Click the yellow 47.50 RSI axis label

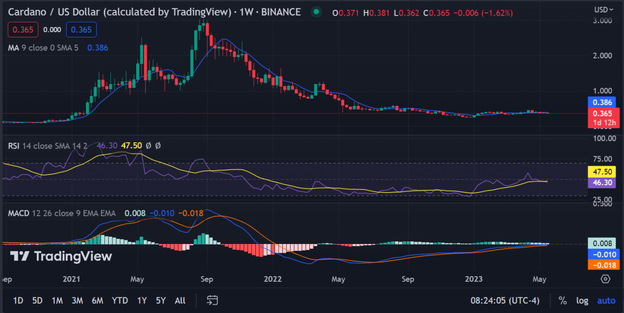click(603, 172)
